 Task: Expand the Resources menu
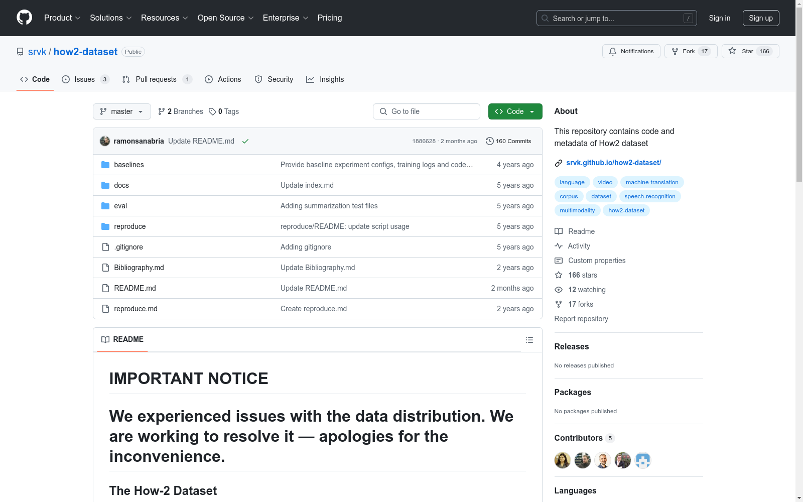pos(164,18)
